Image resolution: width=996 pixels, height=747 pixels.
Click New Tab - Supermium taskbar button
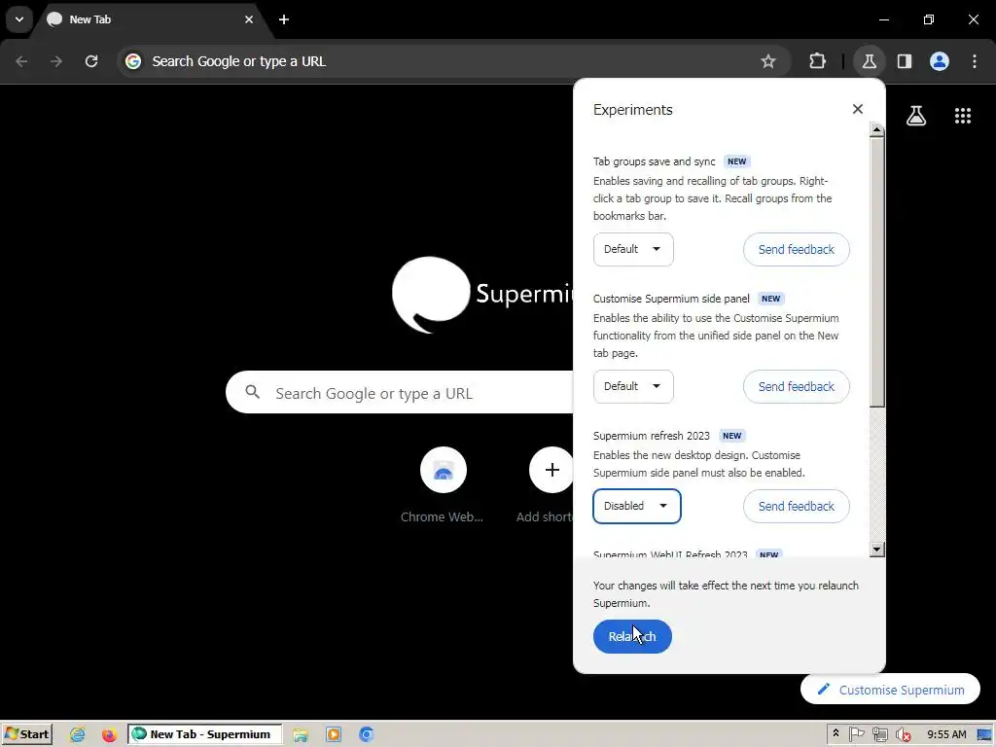pos(204,734)
